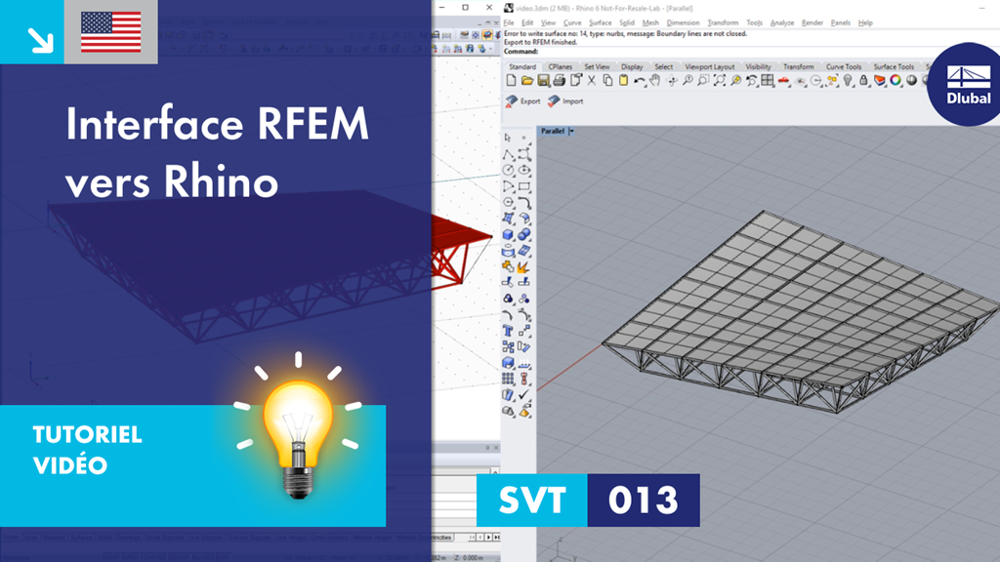Click the four-viewports layout icon

768,81
